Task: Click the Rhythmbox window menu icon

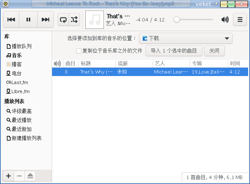Action: coord(6,4)
